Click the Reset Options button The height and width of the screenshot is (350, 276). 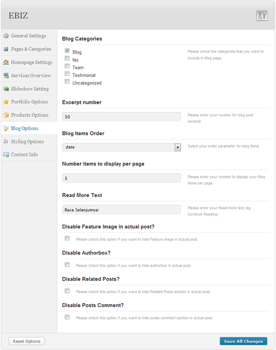27,341
